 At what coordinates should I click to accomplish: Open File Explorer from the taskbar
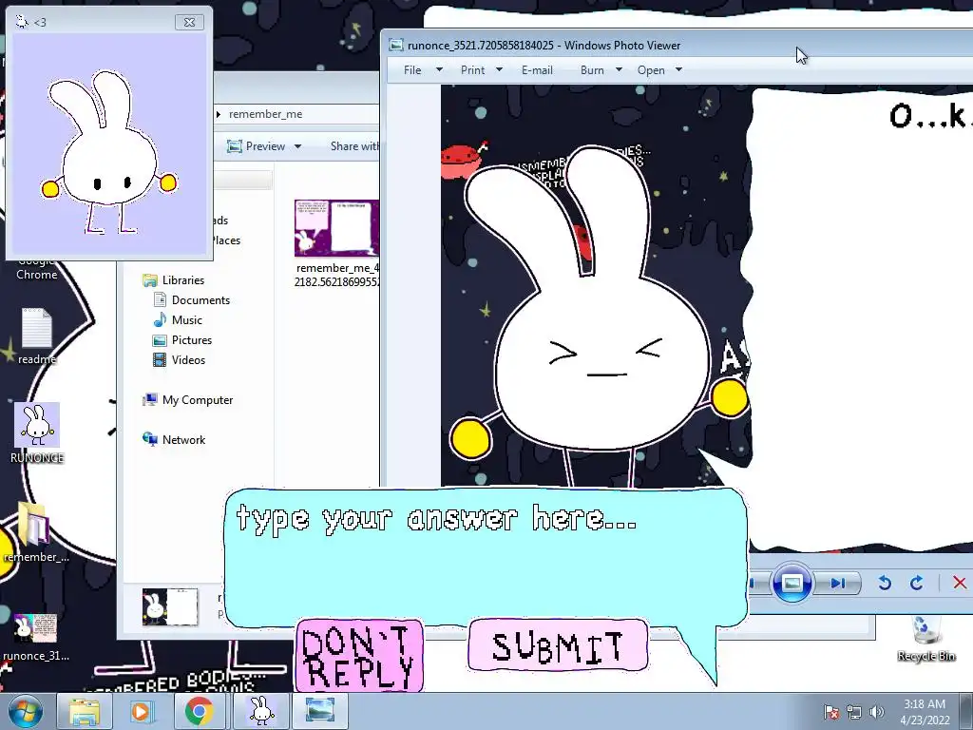pos(84,711)
